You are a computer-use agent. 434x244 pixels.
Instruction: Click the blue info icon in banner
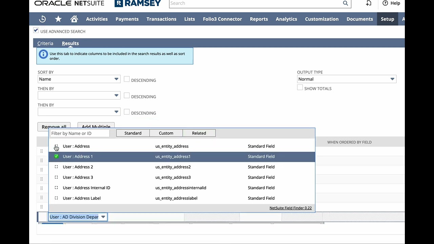tap(43, 54)
